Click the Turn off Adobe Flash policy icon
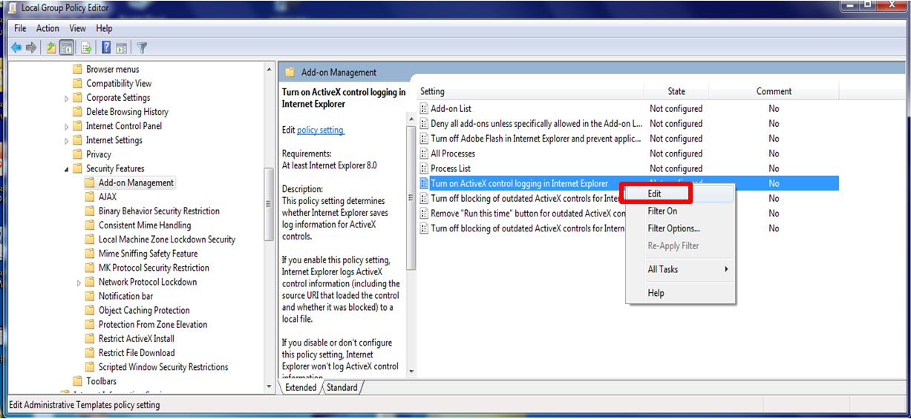 point(424,139)
